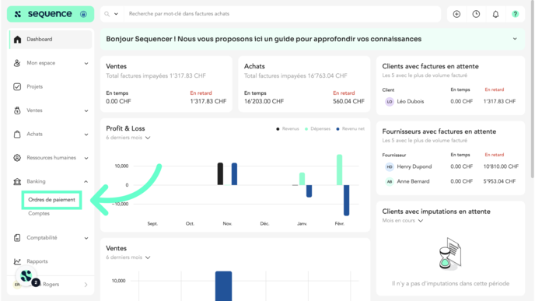535x301 pixels.
Task: Click the Banking bank building icon
Action: click(x=17, y=181)
